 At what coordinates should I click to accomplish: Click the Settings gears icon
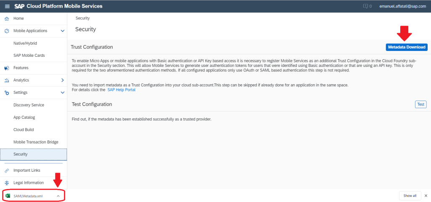click(x=7, y=93)
